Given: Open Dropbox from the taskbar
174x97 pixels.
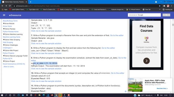Looking at the screenshot, I should tap(27, 95).
